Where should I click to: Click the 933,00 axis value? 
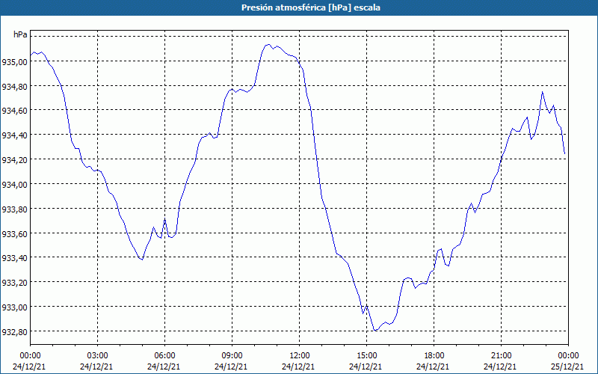tap(15, 307)
